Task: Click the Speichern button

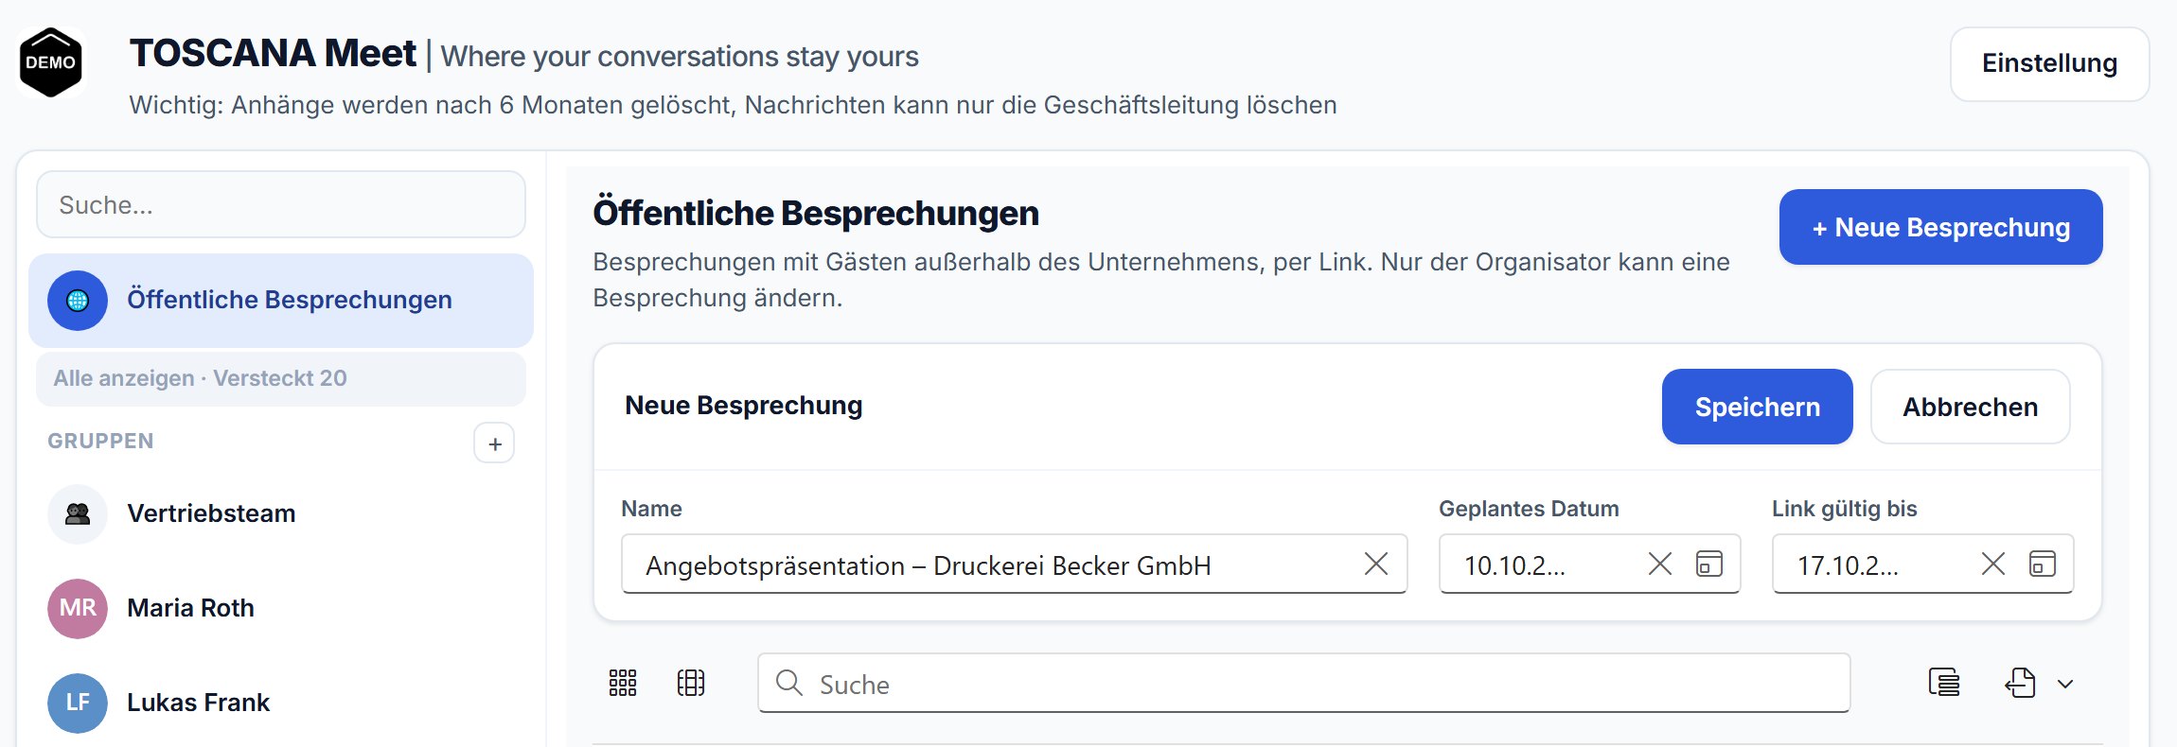Action: (1757, 407)
